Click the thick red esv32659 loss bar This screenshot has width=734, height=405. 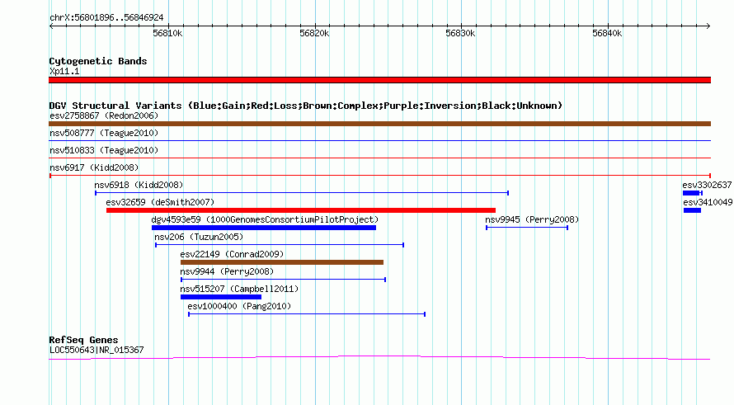(x=301, y=210)
